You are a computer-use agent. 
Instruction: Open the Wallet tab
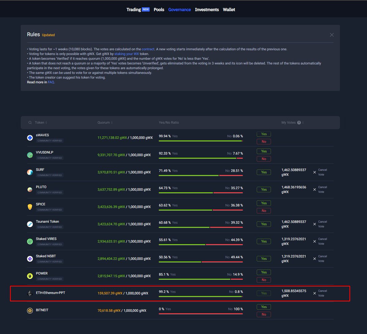pos(229,10)
